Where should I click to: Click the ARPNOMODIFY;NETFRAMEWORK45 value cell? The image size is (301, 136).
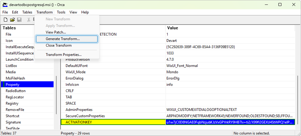pos(230,116)
